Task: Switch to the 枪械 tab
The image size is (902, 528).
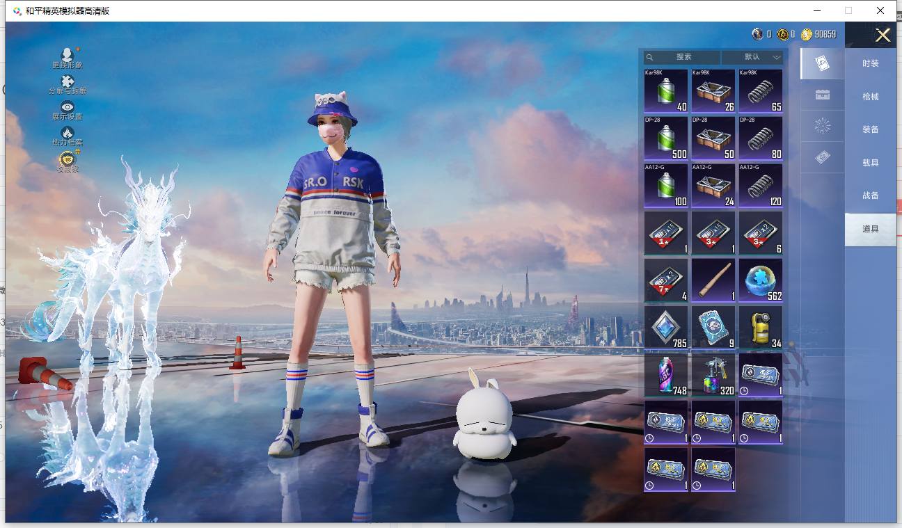Action: tap(871, 97)
